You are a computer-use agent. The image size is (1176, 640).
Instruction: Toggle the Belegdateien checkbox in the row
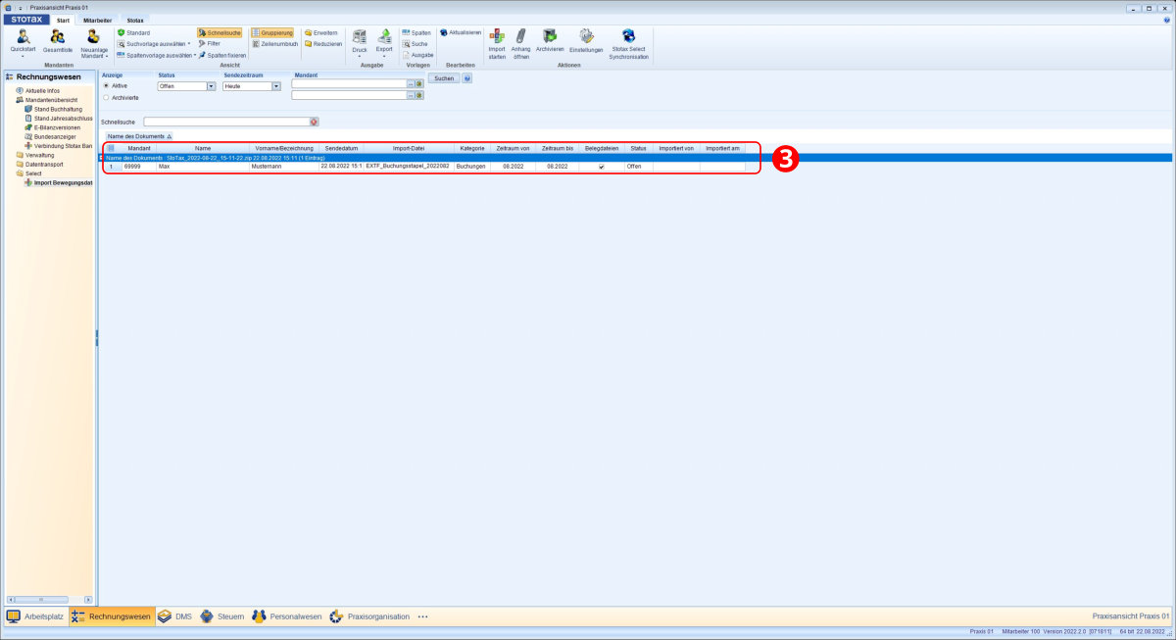tap(602, 168)
